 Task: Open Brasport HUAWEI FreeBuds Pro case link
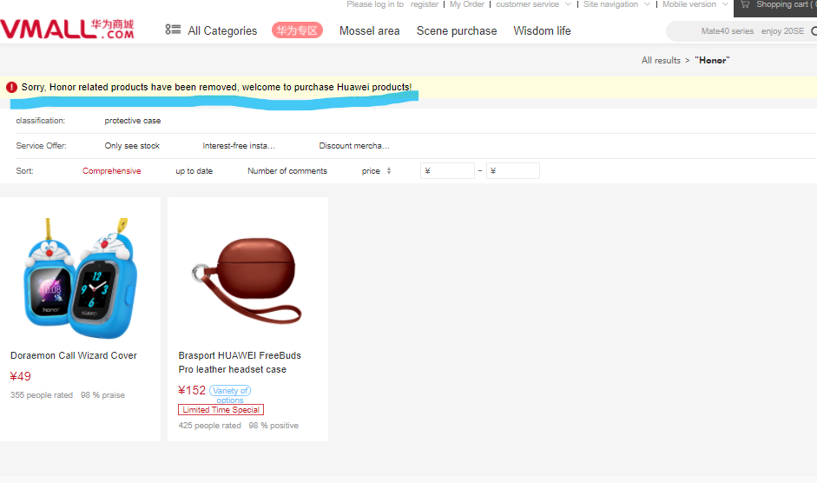[x=240, y=362]
